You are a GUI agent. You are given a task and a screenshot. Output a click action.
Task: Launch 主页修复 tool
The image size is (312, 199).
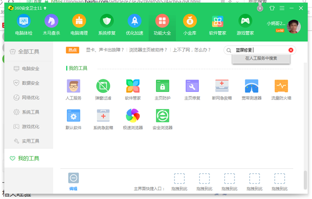(x=192, y=90)
